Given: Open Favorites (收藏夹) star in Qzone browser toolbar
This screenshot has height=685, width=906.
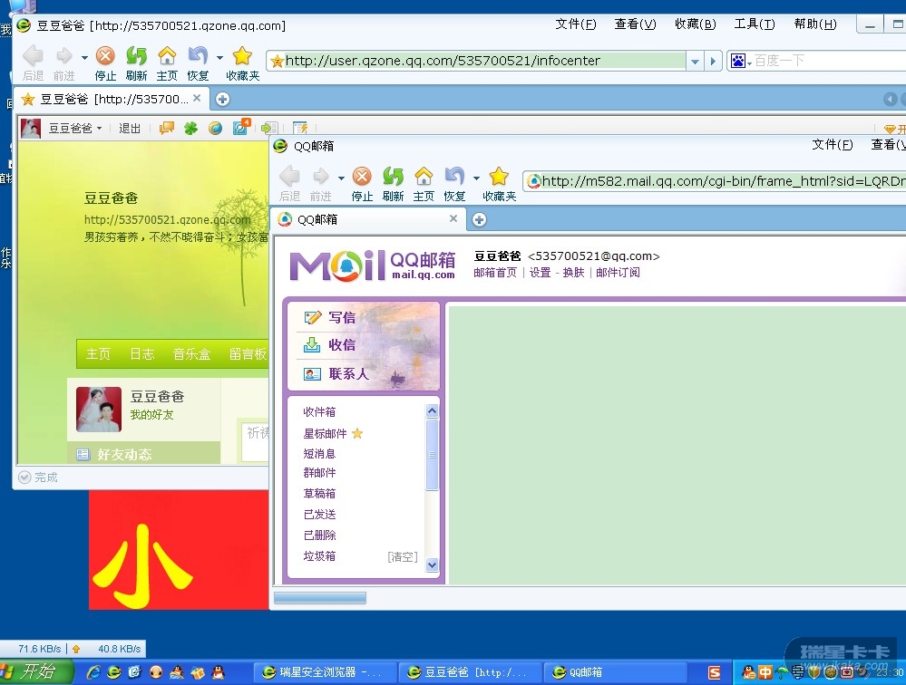Looking at the screenshot, I should (242, 56).
